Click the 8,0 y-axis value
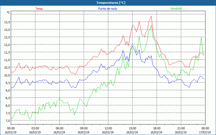This screenshot has height=135, width=216. 8,105
